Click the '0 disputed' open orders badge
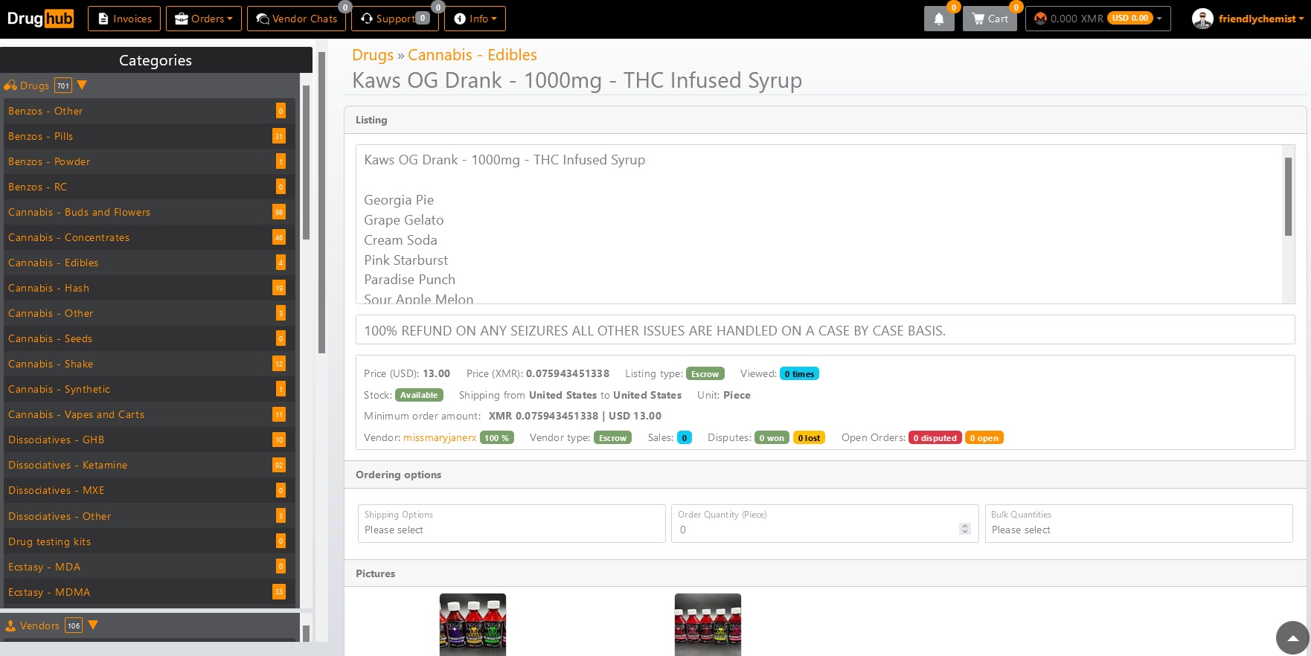1311x656 pixels. pyautogui.click(x=935, y=438)
